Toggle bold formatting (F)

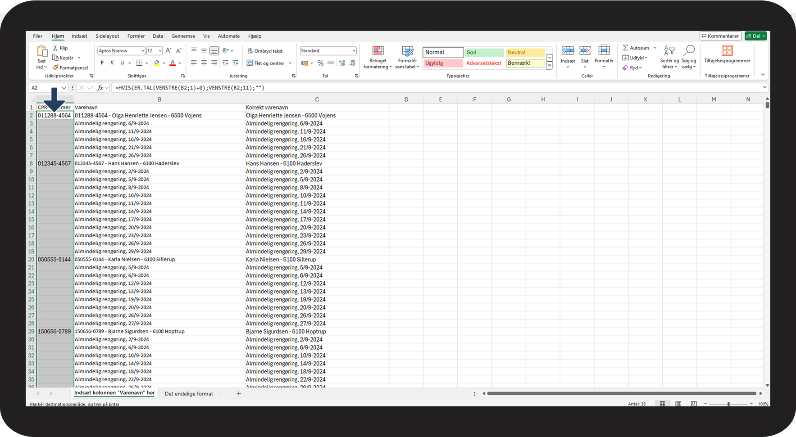click(x=102, y=63)
